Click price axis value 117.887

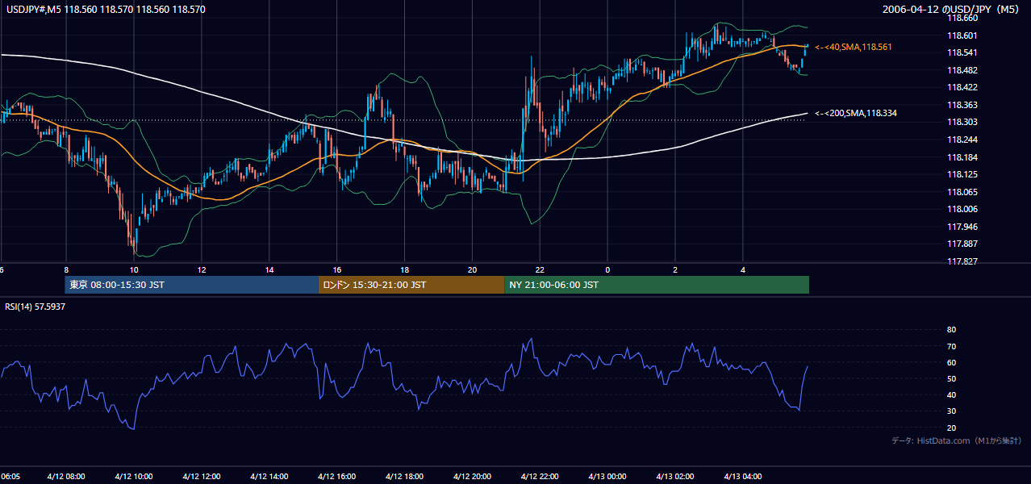click(x=962, y=244)
